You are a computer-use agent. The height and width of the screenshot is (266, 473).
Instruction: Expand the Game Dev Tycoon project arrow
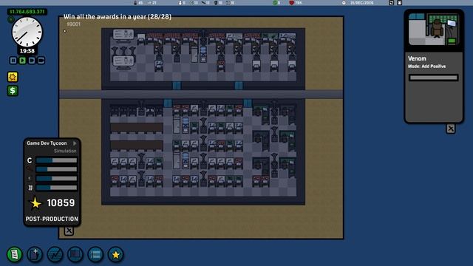(x=75, y=143)
